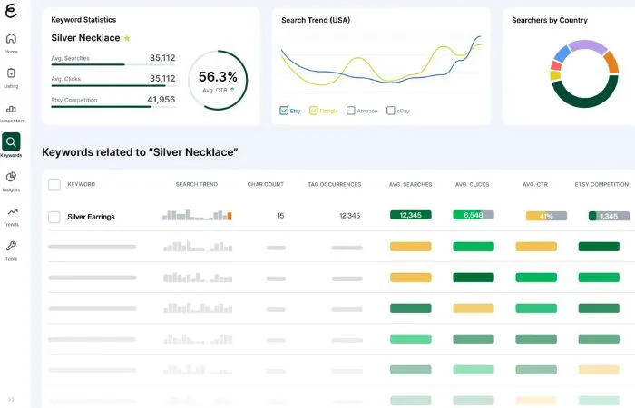
Task: Expand sidebar with double chevron icon
Action: pyautogui.click(x=11, y=400)
